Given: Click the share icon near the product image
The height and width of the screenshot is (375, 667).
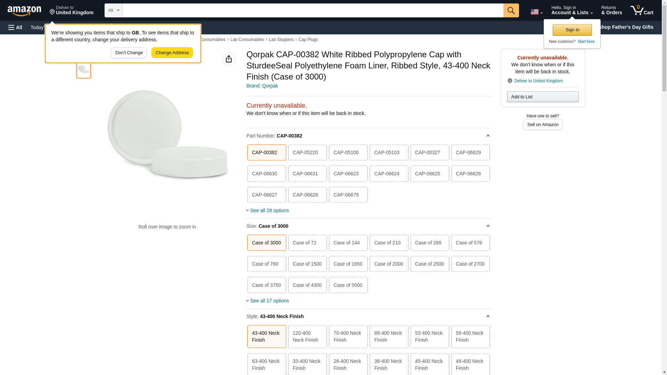Looking at the screenshot, I should [229, 59].
